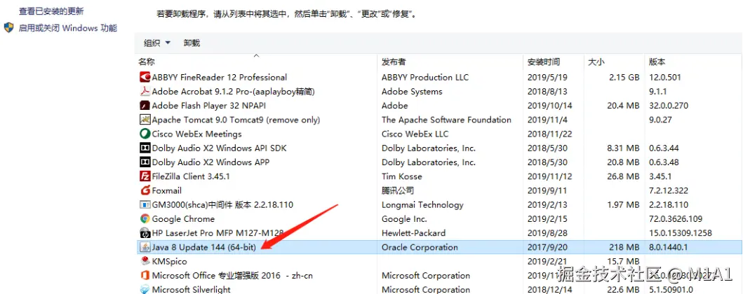Open 启用或关闭 Windows 功能 link
The image size is (743, 294).
[67, 28]
